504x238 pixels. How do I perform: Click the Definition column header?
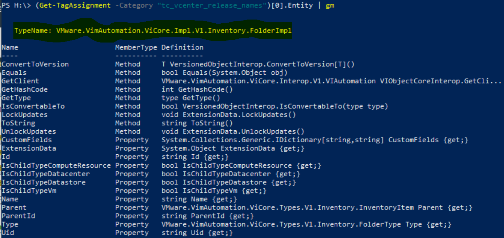pos(182,47)
